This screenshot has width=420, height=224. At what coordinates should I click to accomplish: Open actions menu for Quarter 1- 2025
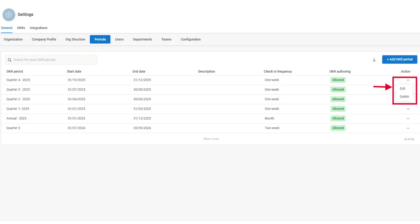pyautogui.click(x=408, y=109)
